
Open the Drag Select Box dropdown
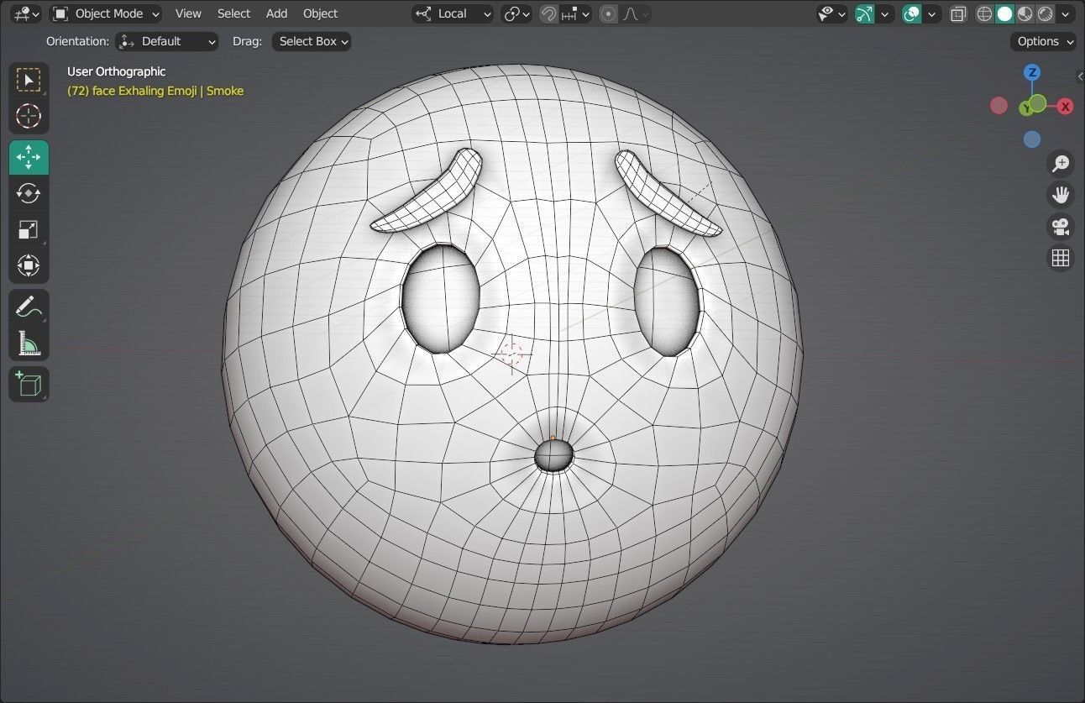(312, 41)
